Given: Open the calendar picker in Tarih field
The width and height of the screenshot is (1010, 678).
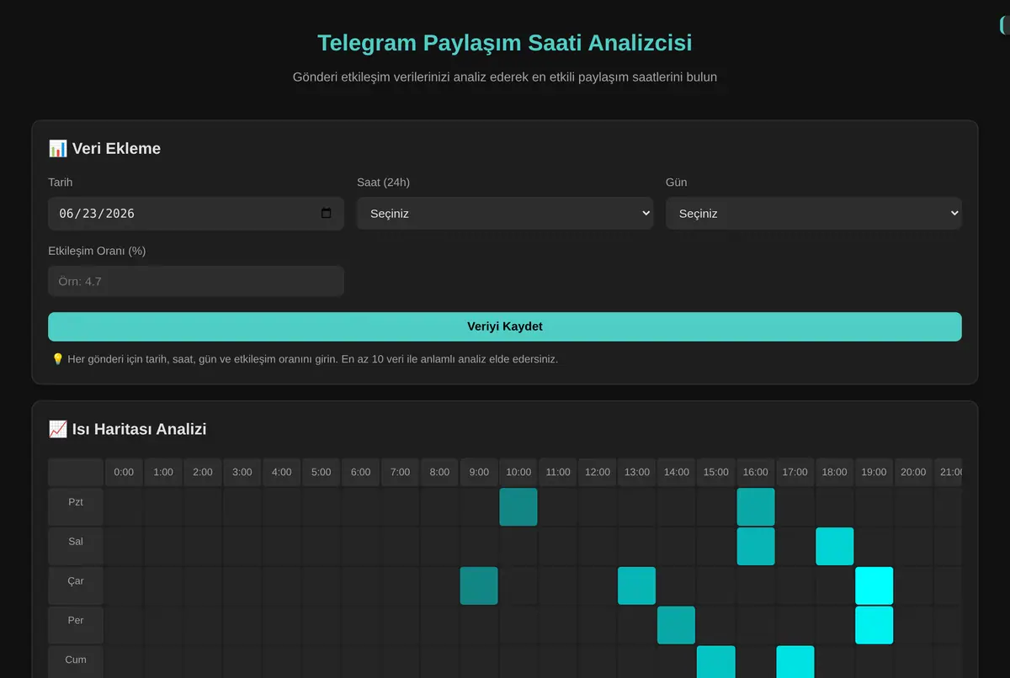Looking at the screenshot, I should pyautogui.click(x=327, y=214).
